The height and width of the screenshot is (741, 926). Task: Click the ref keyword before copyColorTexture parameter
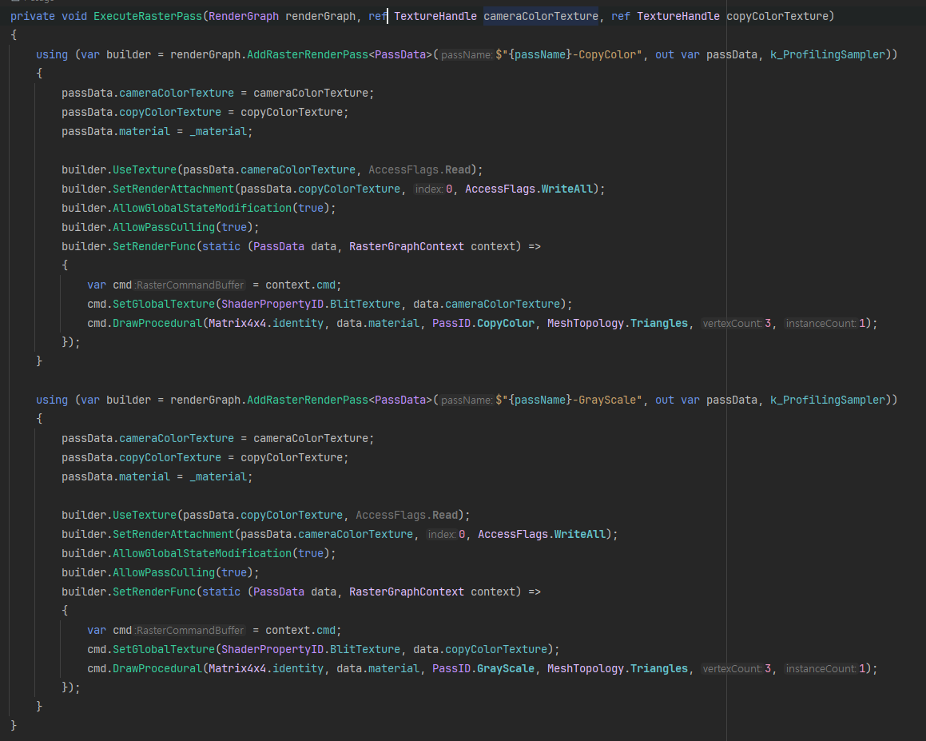(x=621, y=16)
